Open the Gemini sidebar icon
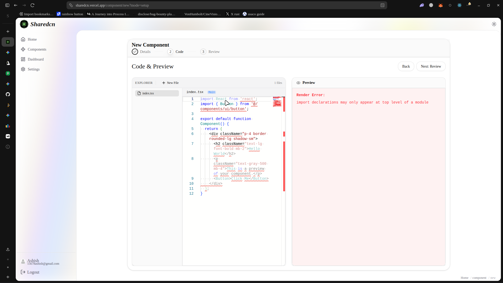Screen dimensions: 503x283 point(8,52)
